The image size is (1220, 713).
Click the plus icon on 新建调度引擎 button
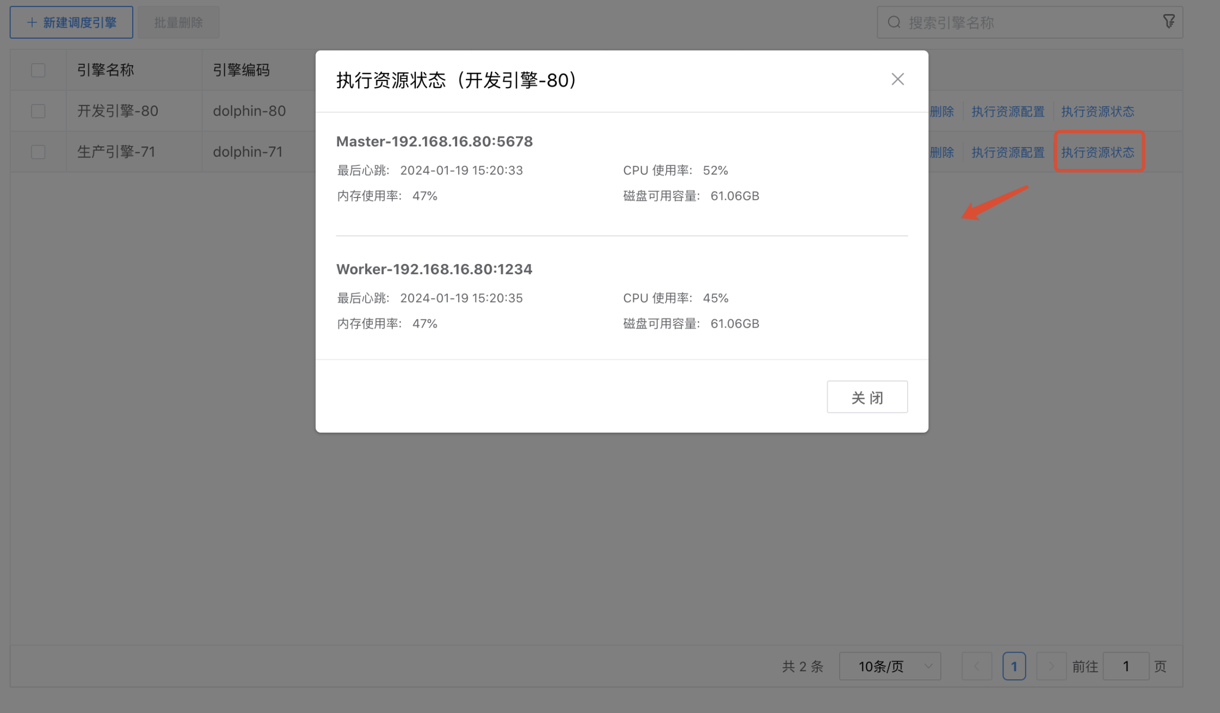click(x=32, y=22)
